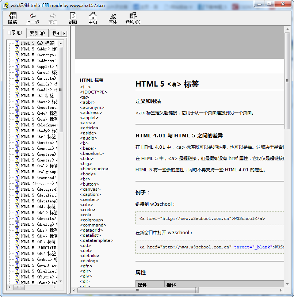Follow the <abbr> link in page sidebar

[x=87, y=102]
